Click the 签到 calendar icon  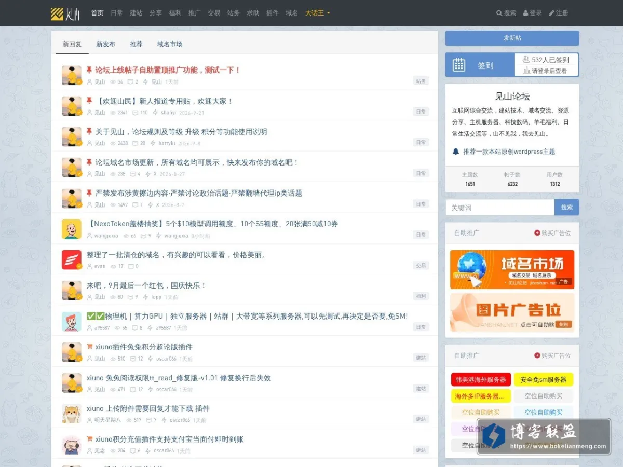[x=459, y=65]
